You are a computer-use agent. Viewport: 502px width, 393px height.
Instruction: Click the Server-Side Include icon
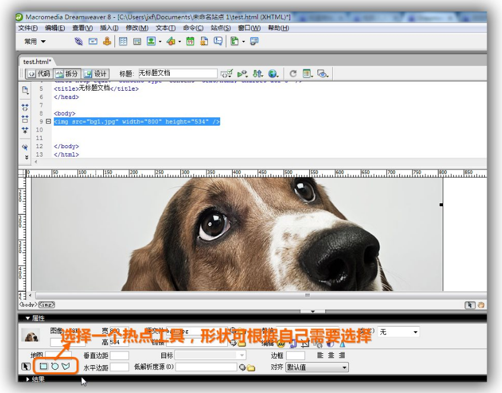point(204,41)
